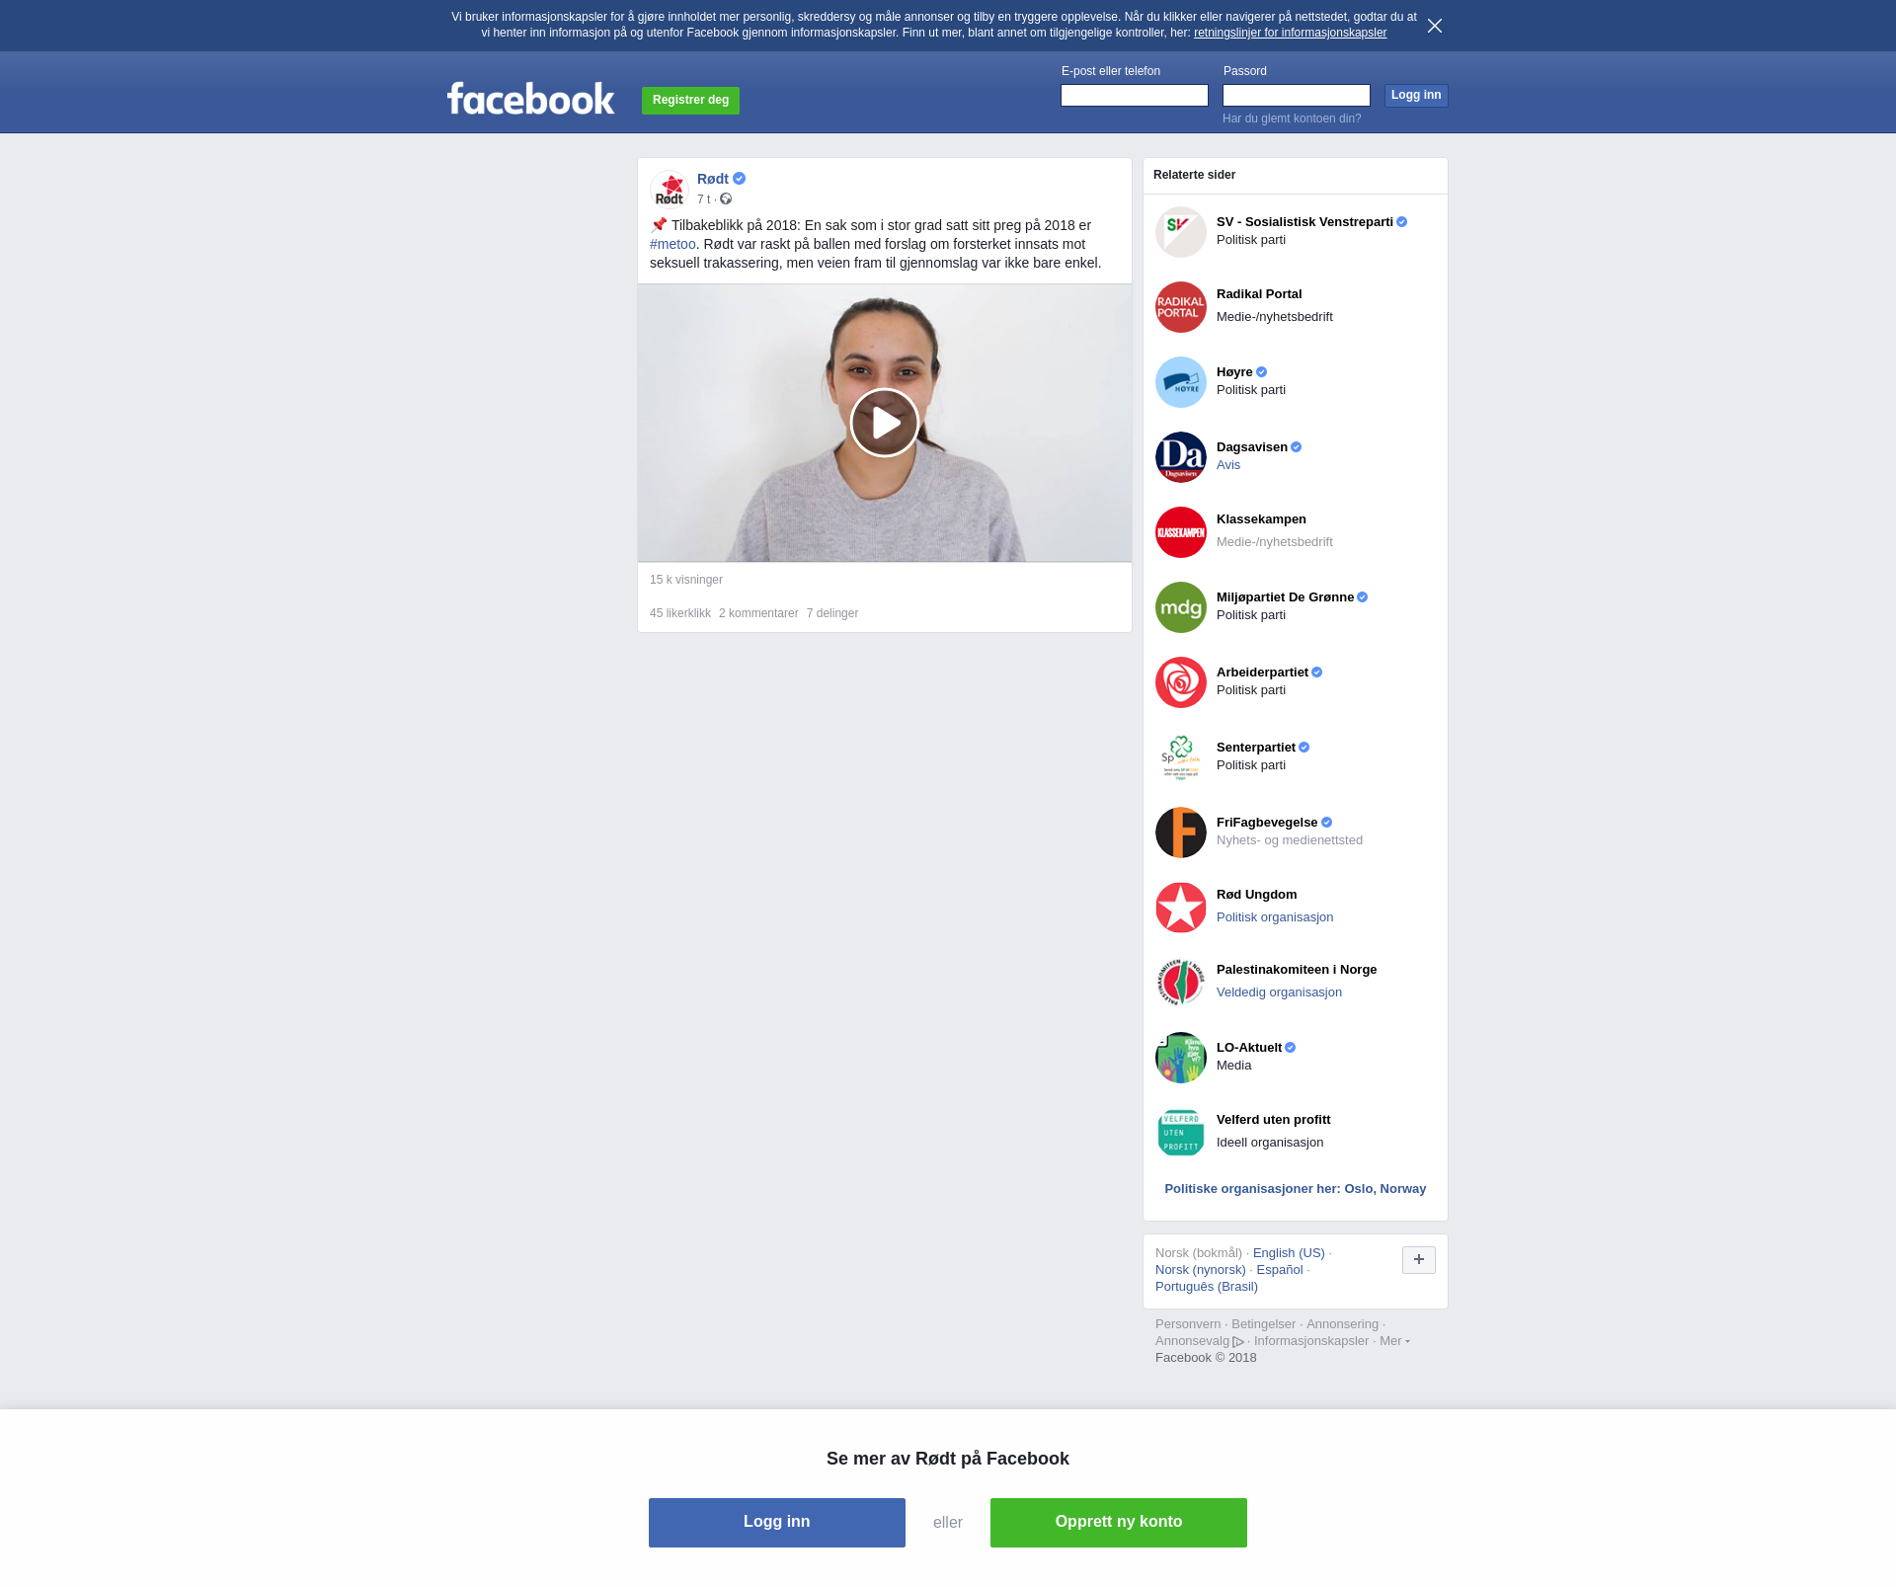Open Høyre party logo
Viewport: 1896px width, 1587px height.
click(x=1181, y=382)
